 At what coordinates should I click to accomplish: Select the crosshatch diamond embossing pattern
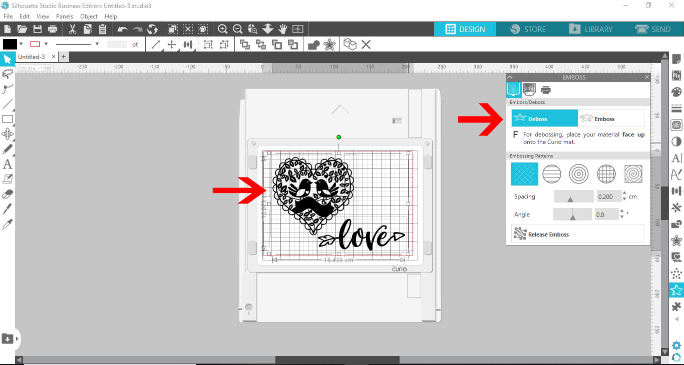524,174
